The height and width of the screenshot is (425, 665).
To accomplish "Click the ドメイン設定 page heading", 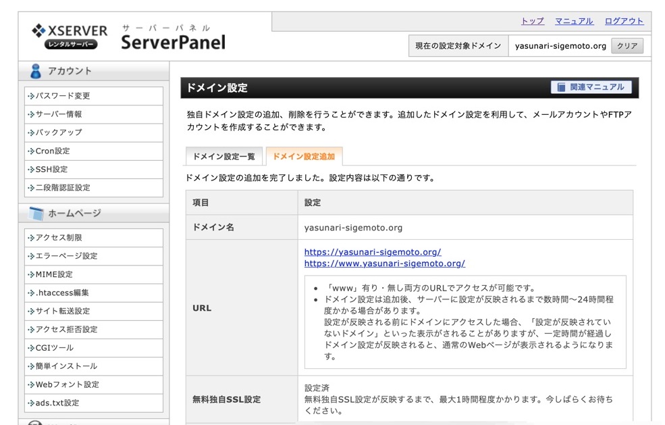I will click(x=217, y=88).
